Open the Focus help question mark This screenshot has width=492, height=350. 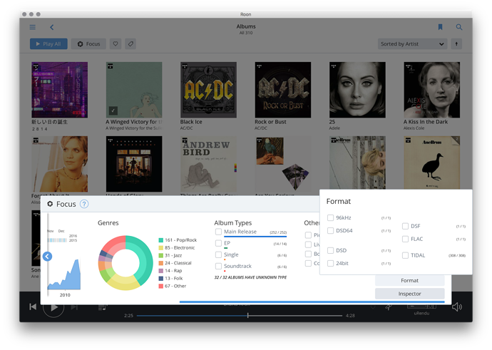click(84, 204)
